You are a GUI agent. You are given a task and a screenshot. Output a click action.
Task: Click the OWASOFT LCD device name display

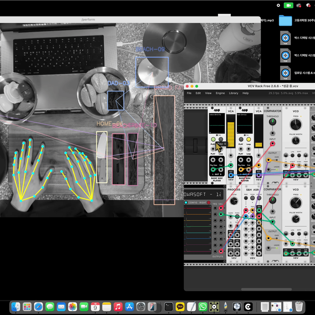203,194
